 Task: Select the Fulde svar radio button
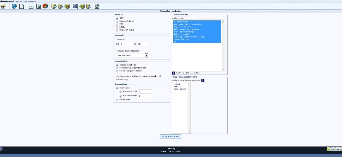coord(117,100)
